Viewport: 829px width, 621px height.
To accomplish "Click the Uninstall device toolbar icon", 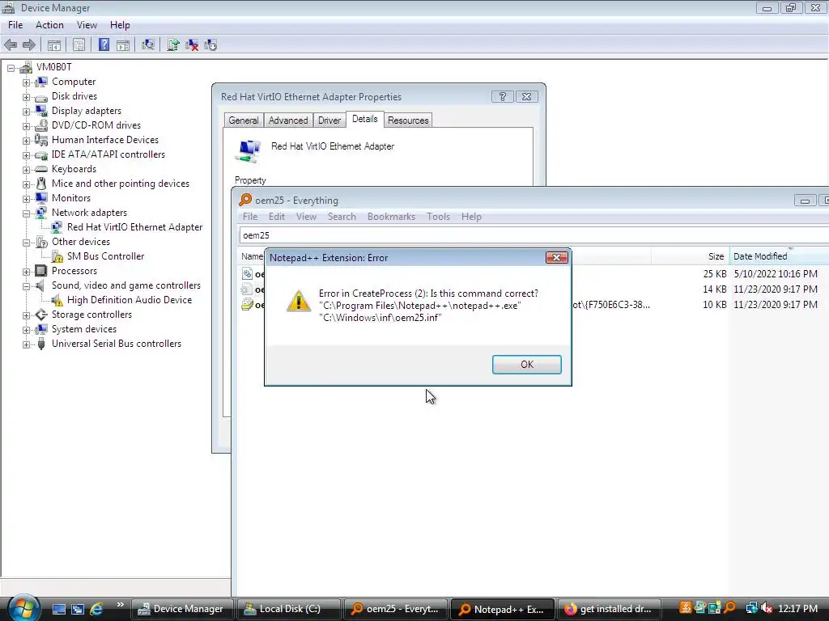I will 210,45.
